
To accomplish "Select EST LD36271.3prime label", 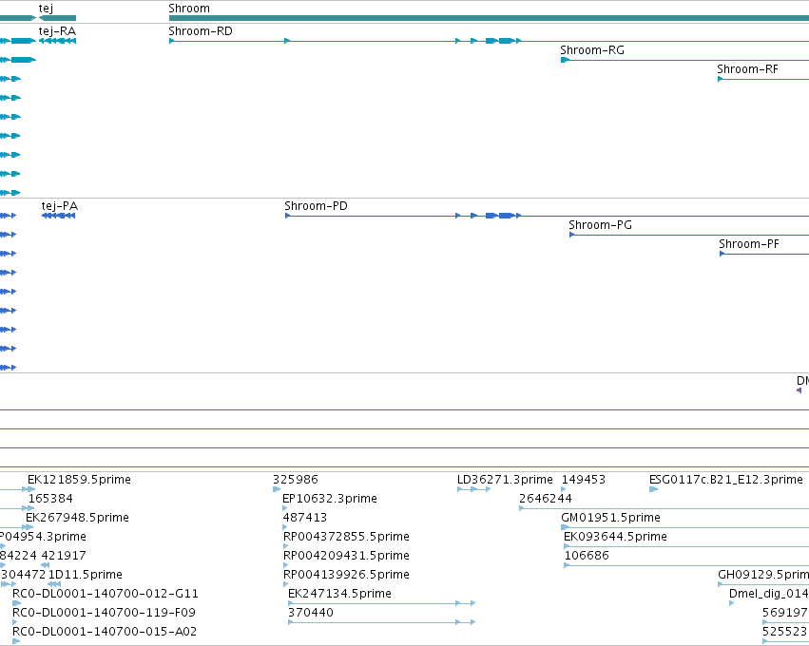I will (x=505, y=480).
